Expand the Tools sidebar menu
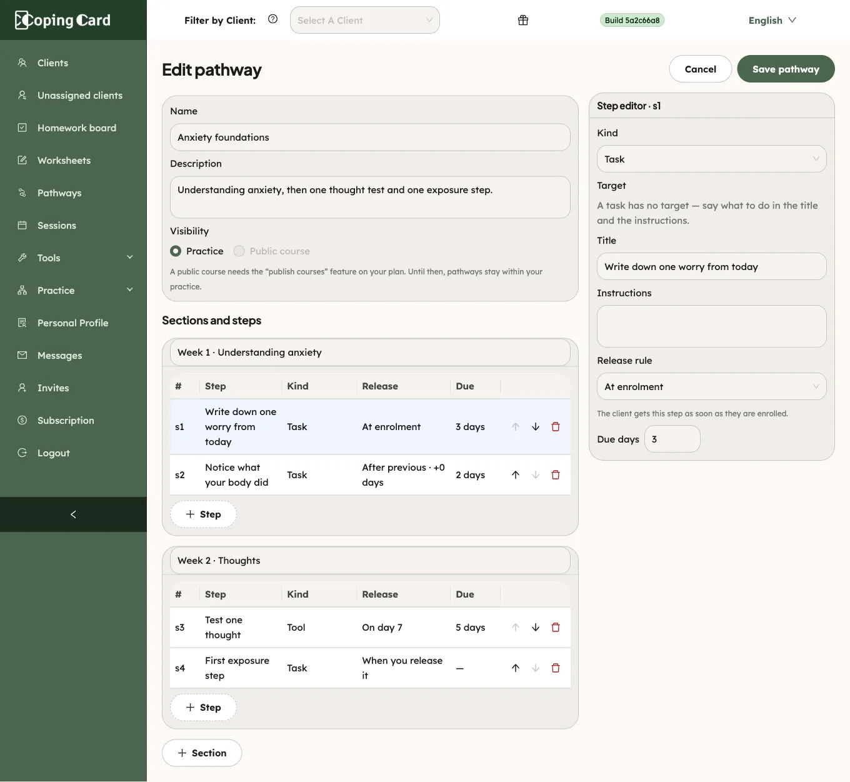 pyautogui.click(x=73, y=258)
